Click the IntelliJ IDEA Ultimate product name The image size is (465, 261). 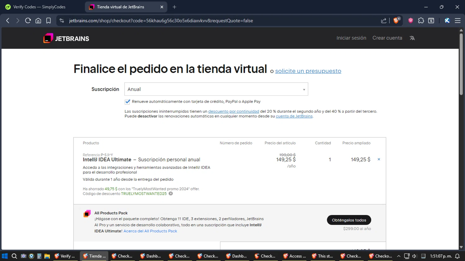pyautogui.click(x=107, y=160)
